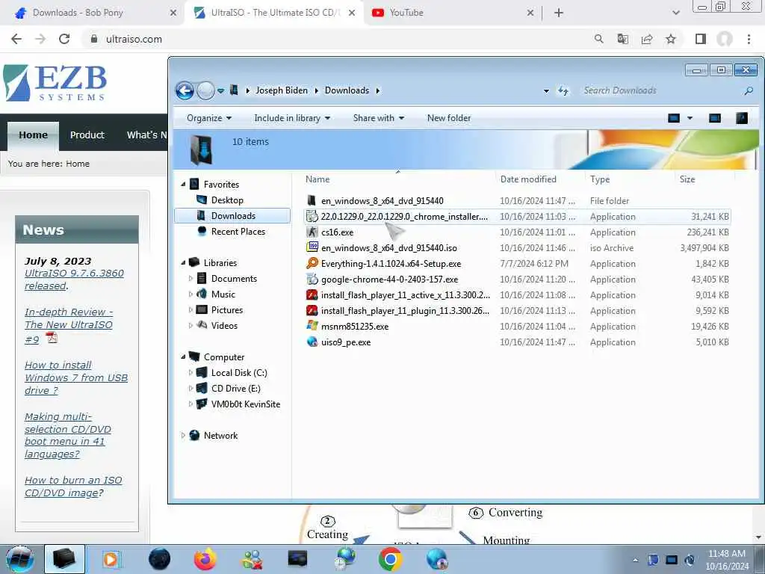Reload the ultraiso.com page
The width and height of the screenshot is (765, 574).
coord(64,39)
